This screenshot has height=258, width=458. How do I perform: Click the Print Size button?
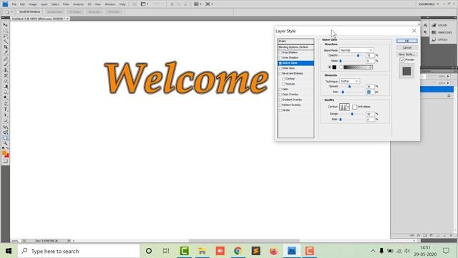pos(113,12)
